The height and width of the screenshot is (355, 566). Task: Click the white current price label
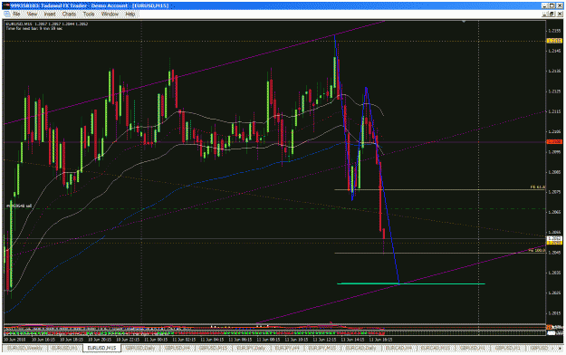pyautogui.click(x=554, y=238)
